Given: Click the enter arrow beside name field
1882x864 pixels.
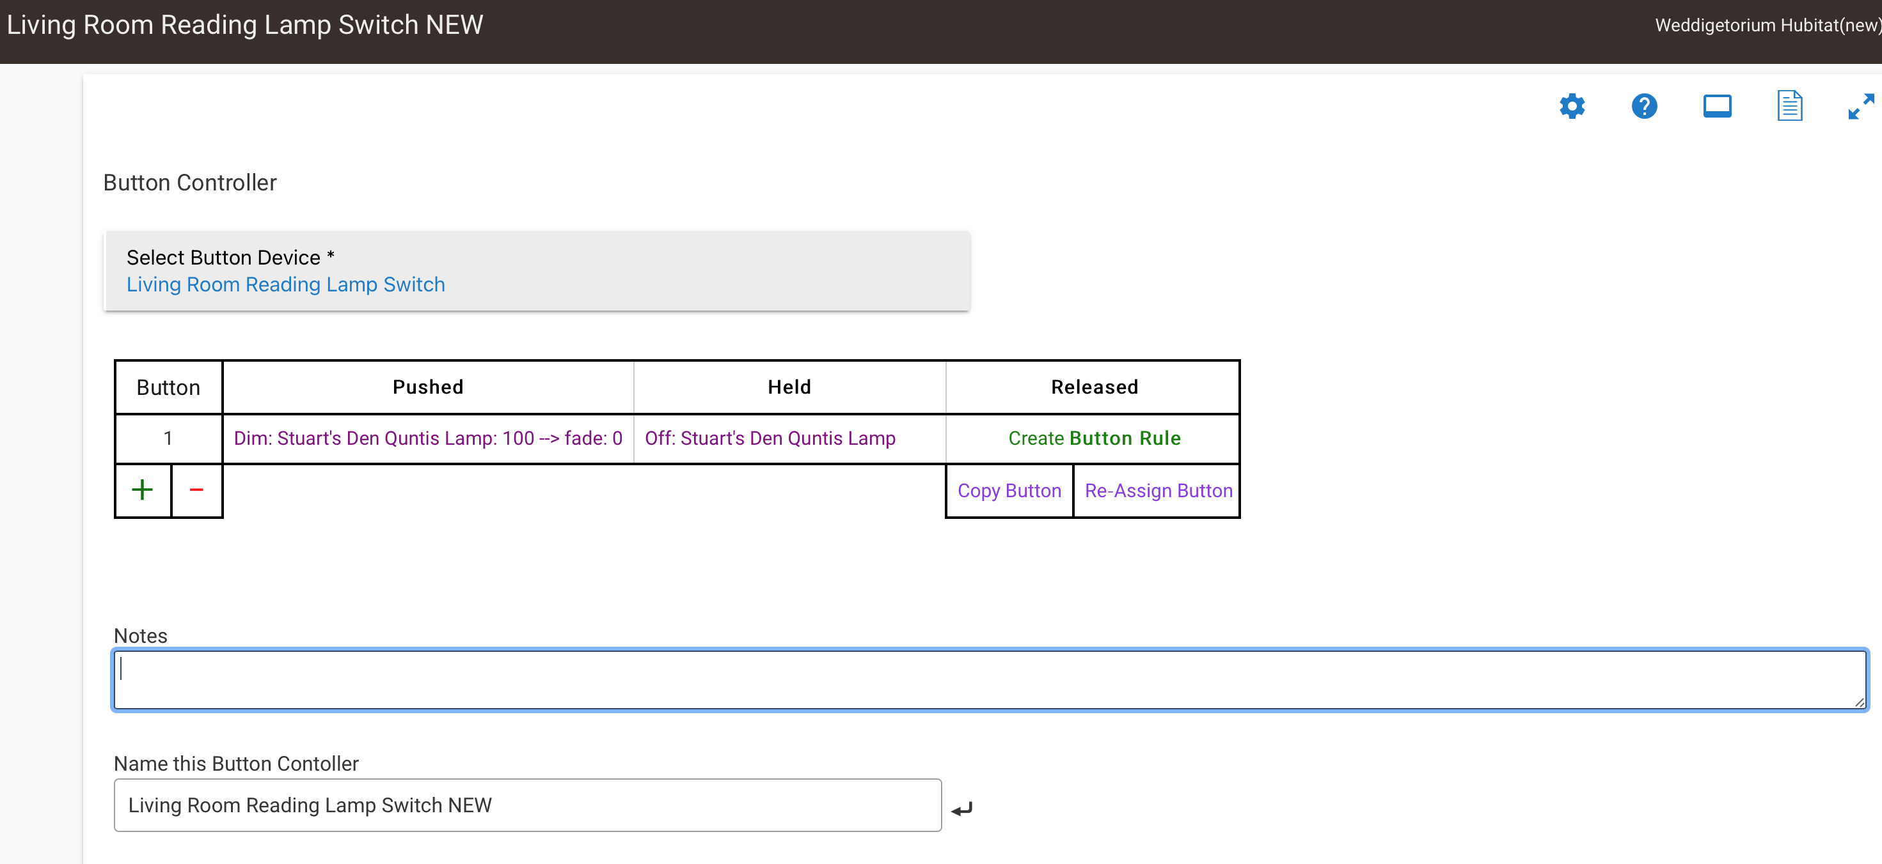Looking at the screenshot, I should (x=962, y=808).
